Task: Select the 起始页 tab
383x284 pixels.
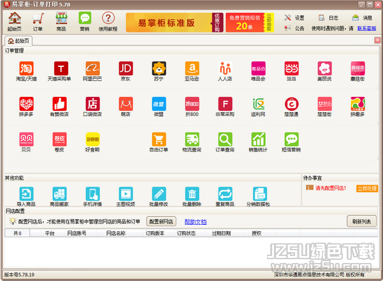Action: coord(18,41)
